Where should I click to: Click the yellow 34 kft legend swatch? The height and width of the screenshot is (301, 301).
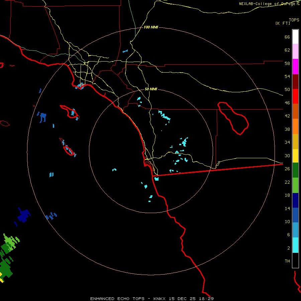[x=295, y=156]
